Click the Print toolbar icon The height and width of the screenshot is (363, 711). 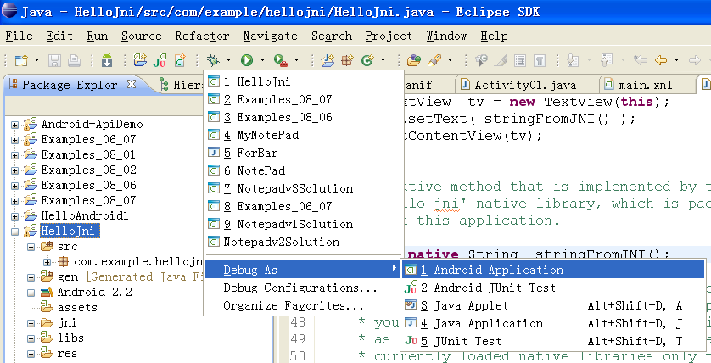(x=75, y=60)
